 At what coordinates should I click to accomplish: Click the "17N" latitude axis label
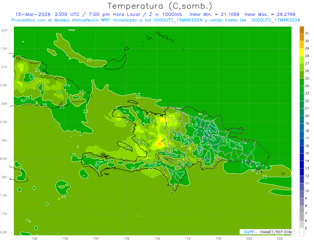4,214
